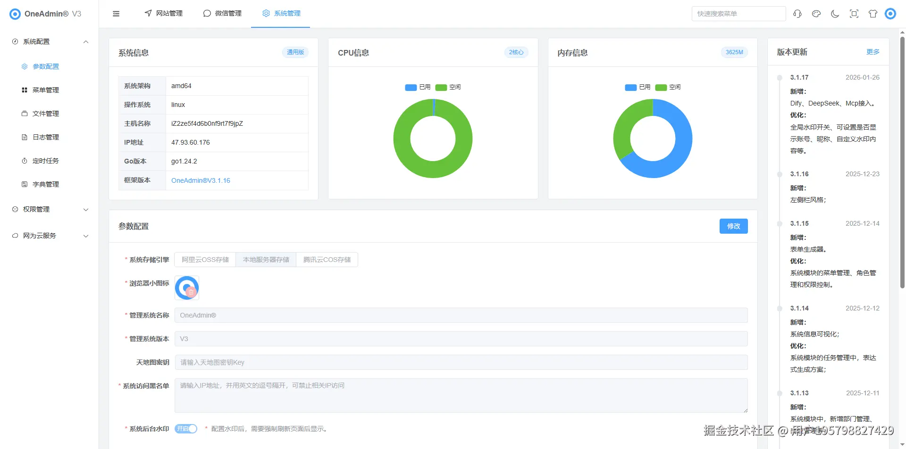Delete the browser favicon via trash icon
The height and width of the screenshot is (449, 906).
coord(191,292)
